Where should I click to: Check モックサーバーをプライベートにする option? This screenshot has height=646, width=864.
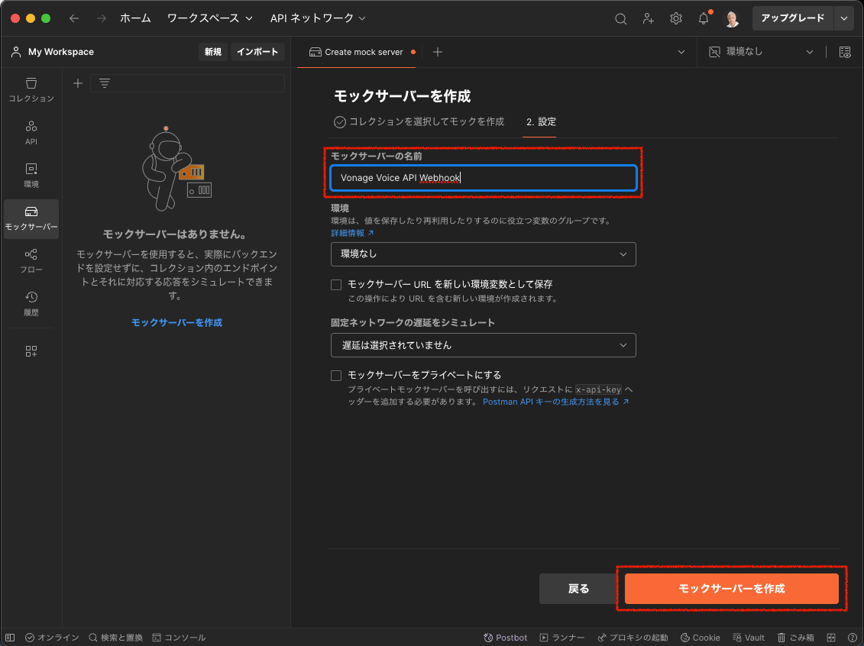click(x=335, y=375)
